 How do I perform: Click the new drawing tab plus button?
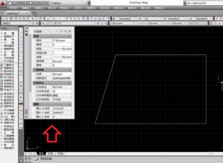(x=35, y=13)
